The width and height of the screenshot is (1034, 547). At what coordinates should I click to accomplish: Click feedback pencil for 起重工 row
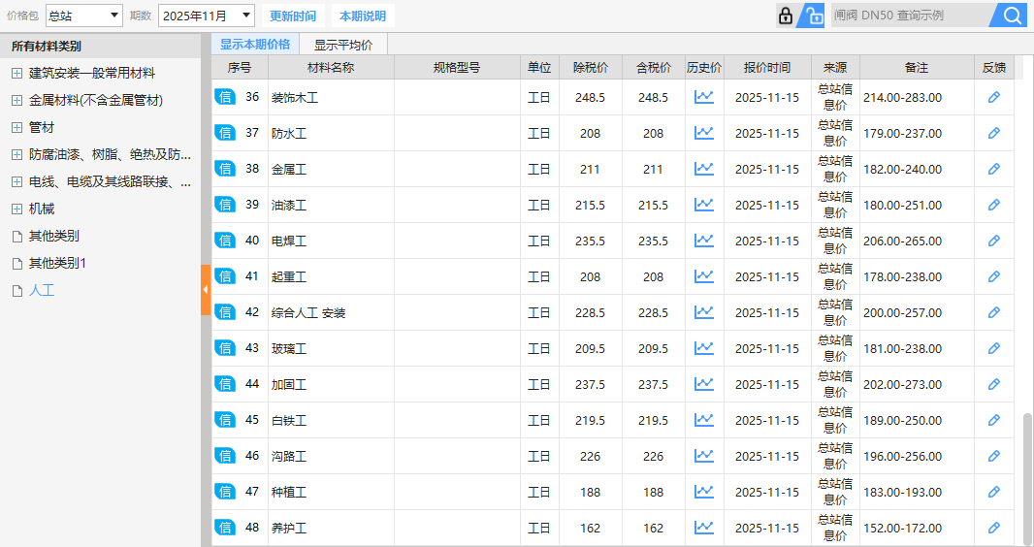pyautogui.click(x=994, y=276)
